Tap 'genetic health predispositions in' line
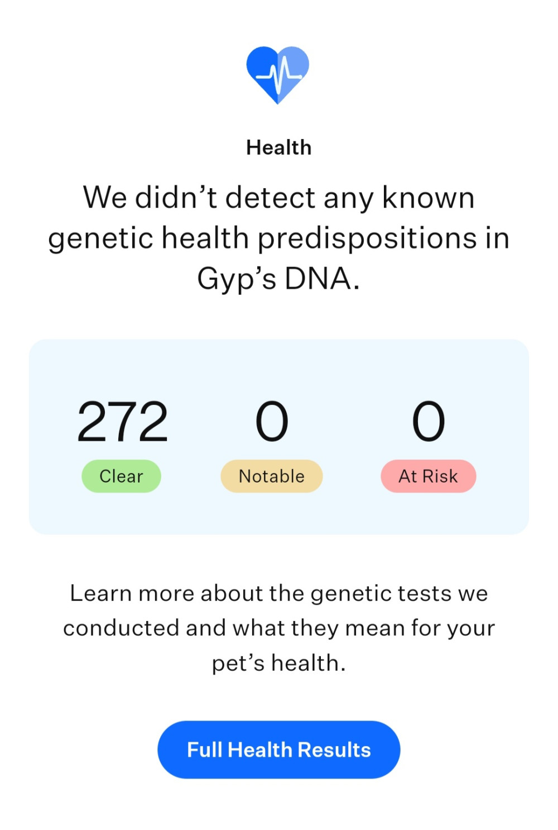The width and height of the screenshot is (558, 830). pyautogui.click(x=278, y=238)
